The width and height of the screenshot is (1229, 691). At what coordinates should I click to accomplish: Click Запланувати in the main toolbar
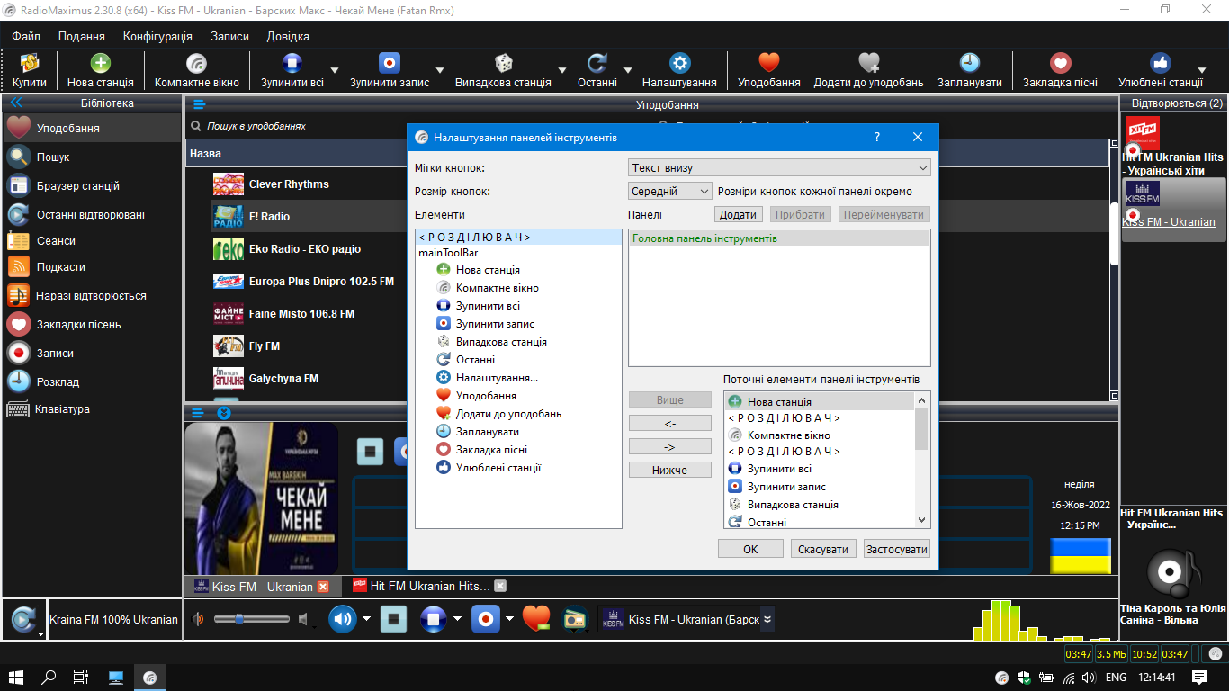tap(970, 71)
